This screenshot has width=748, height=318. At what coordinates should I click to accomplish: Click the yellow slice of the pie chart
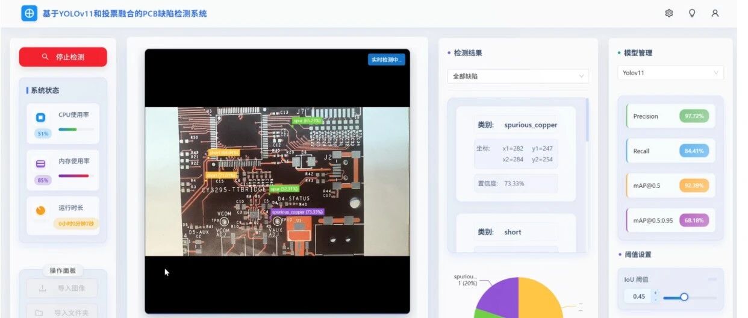pos(539,299)
